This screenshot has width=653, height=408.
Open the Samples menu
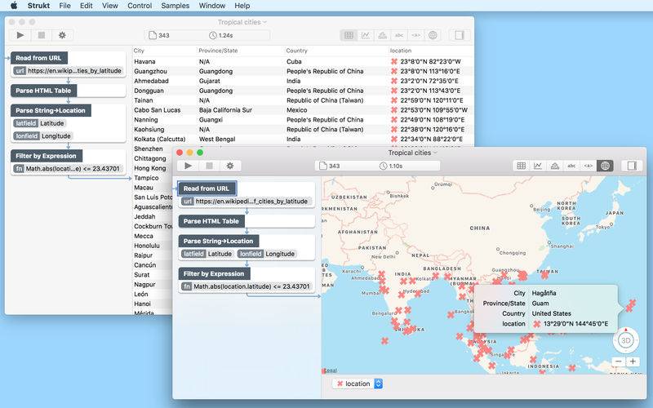pos(175,6)
